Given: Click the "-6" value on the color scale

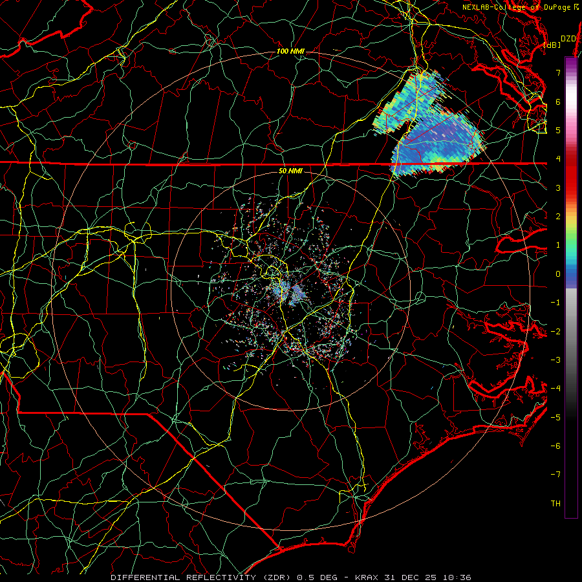Looking at the screenshot, I should point(555,446).
